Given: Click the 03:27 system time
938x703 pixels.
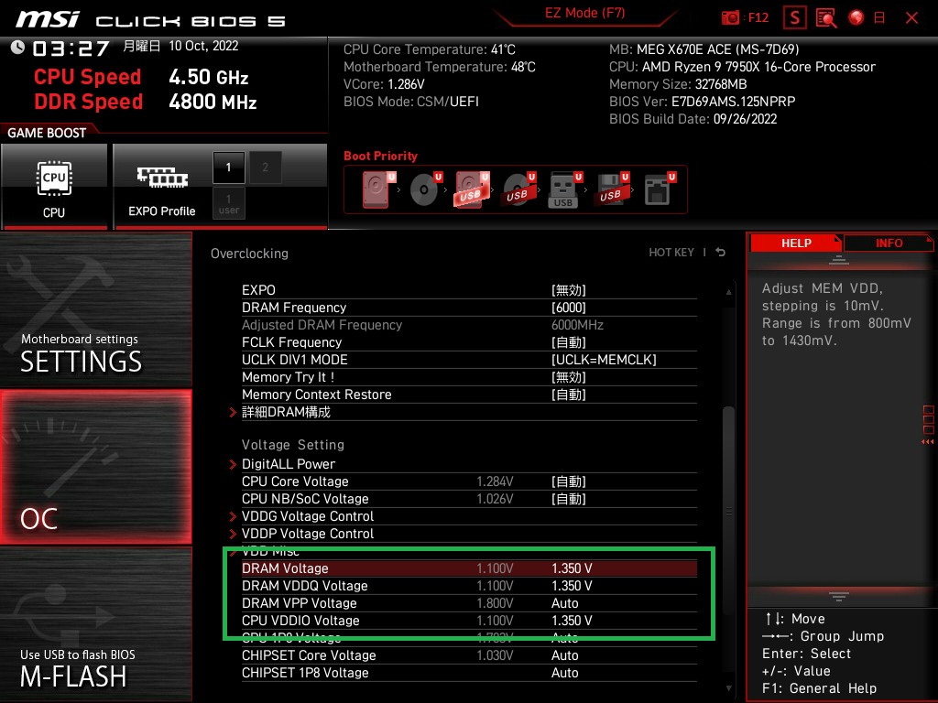Looking at the screenshot, I should [x=71, y=48].
